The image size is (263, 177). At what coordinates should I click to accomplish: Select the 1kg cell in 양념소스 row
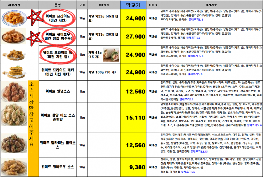tap(82, 91)
